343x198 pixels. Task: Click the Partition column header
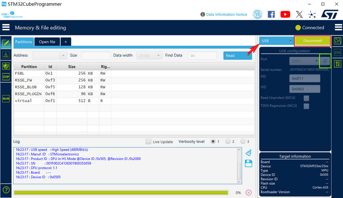coord(29,67)
